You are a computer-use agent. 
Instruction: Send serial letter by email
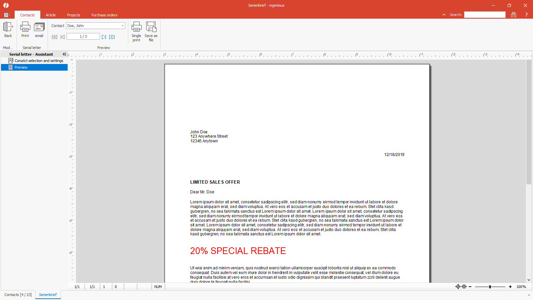tap(39, 27)
